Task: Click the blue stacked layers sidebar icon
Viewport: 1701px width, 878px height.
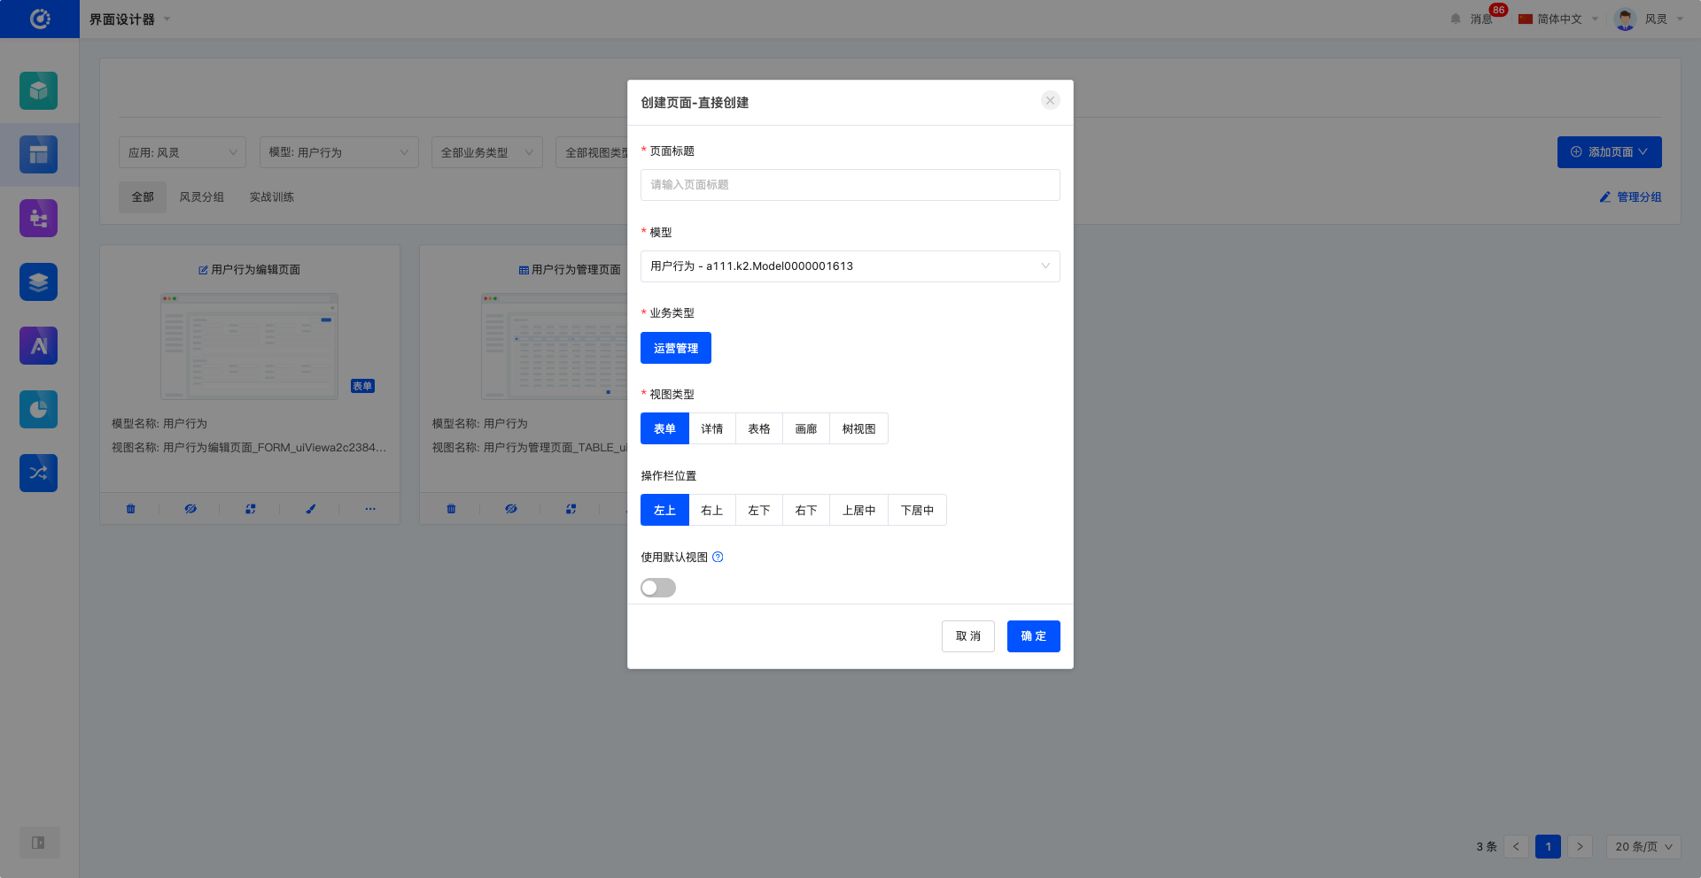Action: click(x=38, y=282)
